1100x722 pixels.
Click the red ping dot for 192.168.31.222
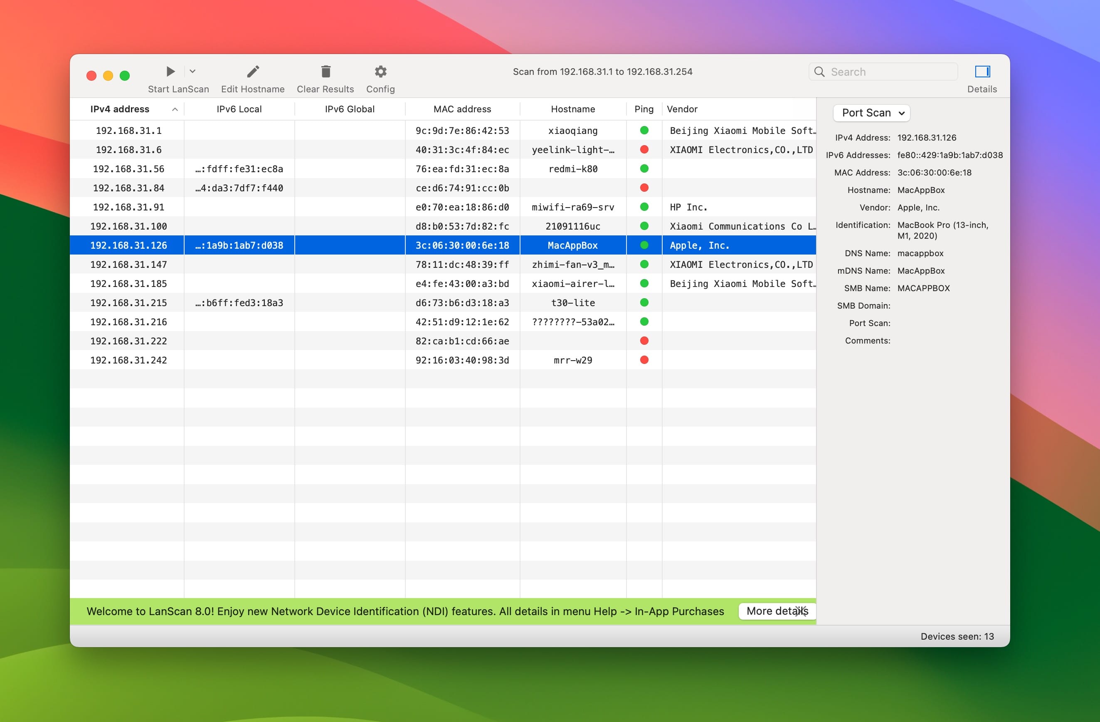[x=644, y=341]
